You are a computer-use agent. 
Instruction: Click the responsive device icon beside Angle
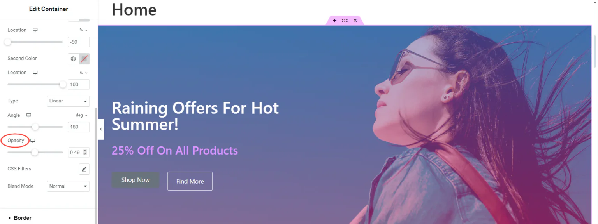(x=28, y=115)
